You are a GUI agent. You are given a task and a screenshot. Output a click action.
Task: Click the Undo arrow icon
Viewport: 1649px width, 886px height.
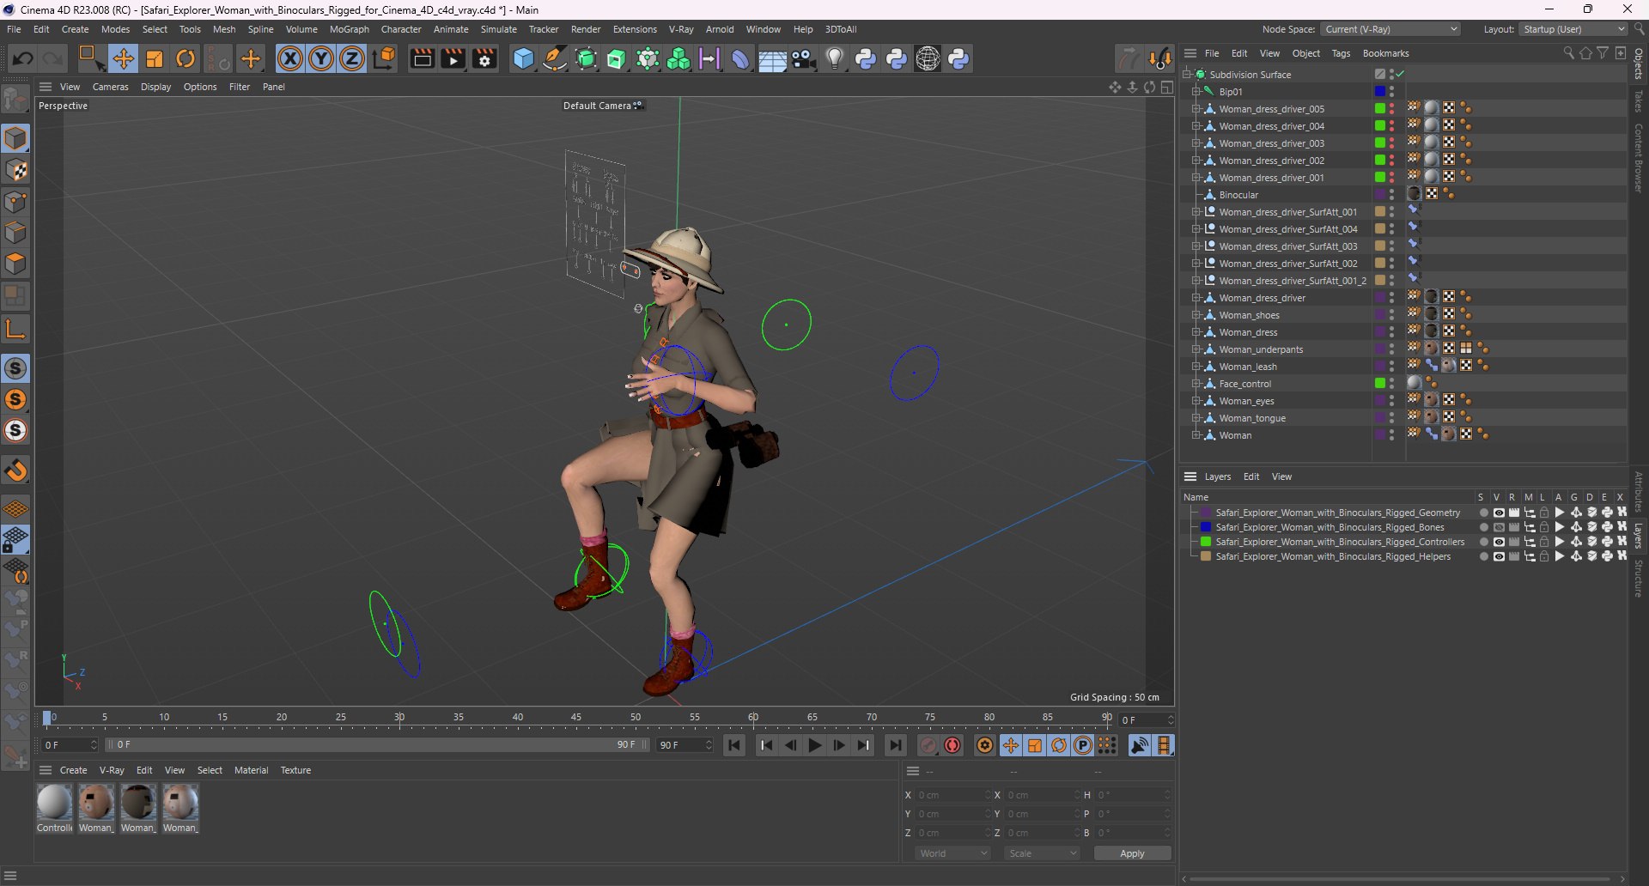coord(23,58)
